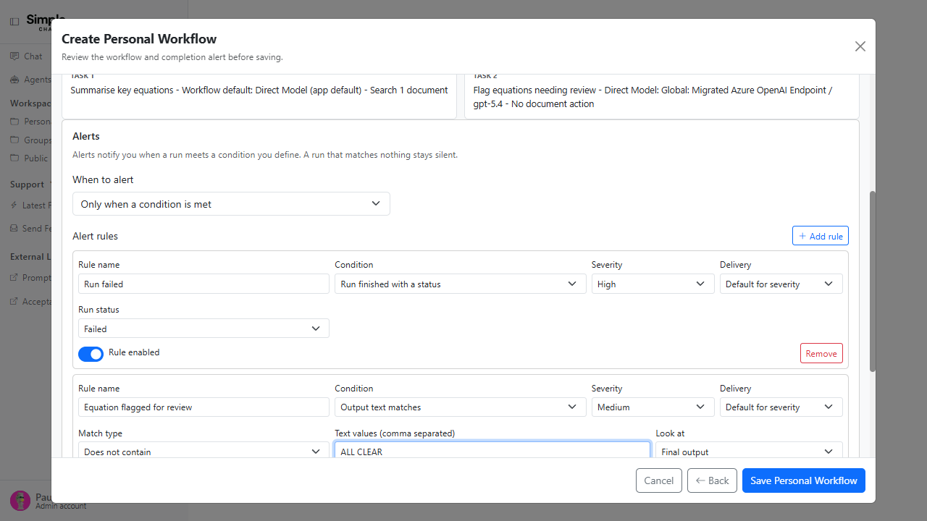Open Agents in the sidebar
This screenshot has height=521, width=927.
point(37,80)
